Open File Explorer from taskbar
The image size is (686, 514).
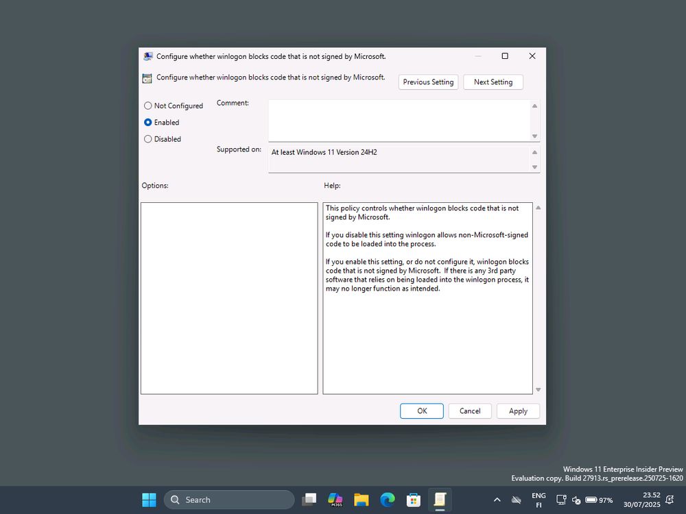click(362, 500)
